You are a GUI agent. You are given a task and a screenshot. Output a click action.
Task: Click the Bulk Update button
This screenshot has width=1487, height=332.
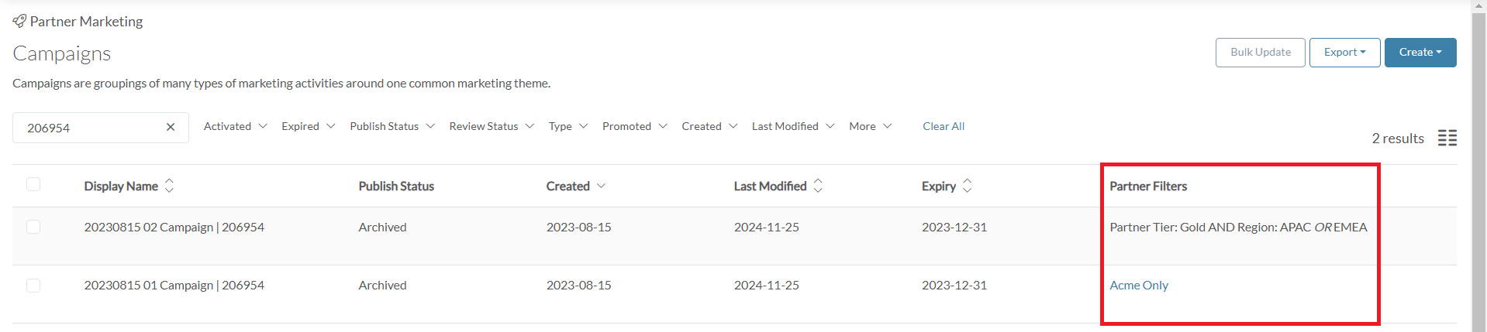1261,52
